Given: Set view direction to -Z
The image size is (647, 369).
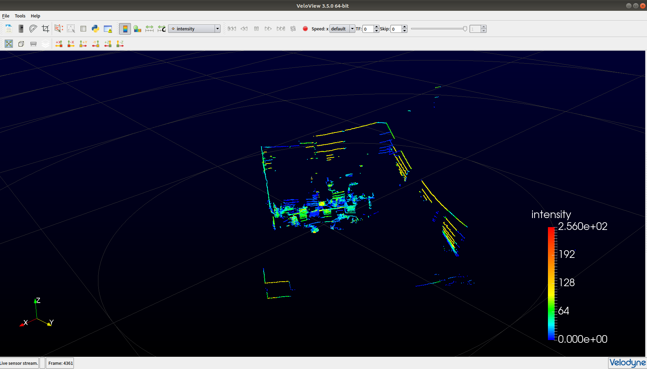Looking at the screenshot, I should (x=120, y=44).
